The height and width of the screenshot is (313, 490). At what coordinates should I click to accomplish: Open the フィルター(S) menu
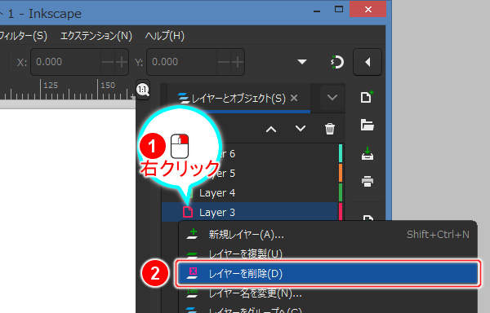[24, 36]
